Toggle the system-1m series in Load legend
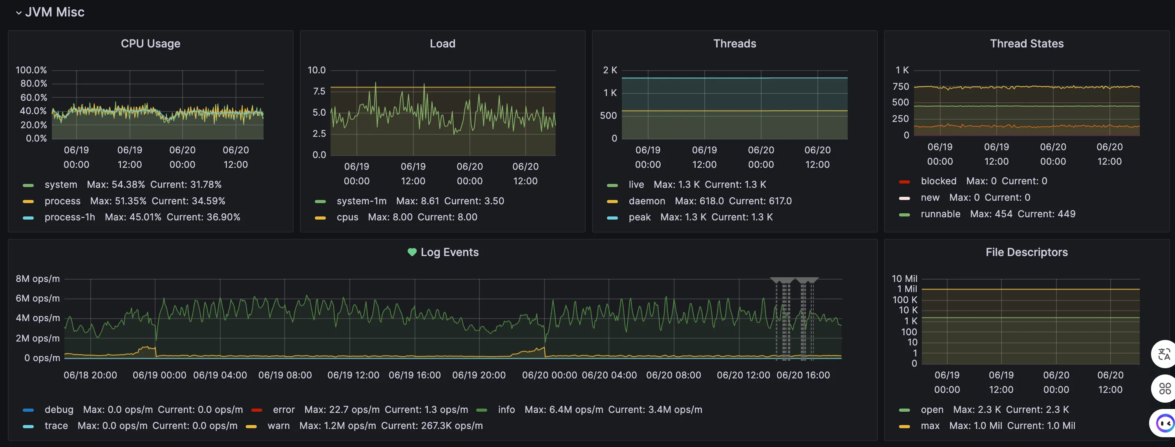Viewport: 1175px width, 447px height. click(x=361, y=201)
